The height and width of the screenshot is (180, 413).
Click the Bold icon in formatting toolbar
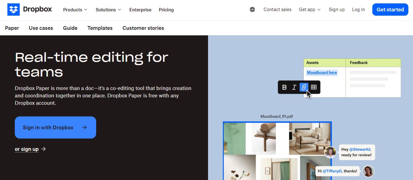[284, 87]
